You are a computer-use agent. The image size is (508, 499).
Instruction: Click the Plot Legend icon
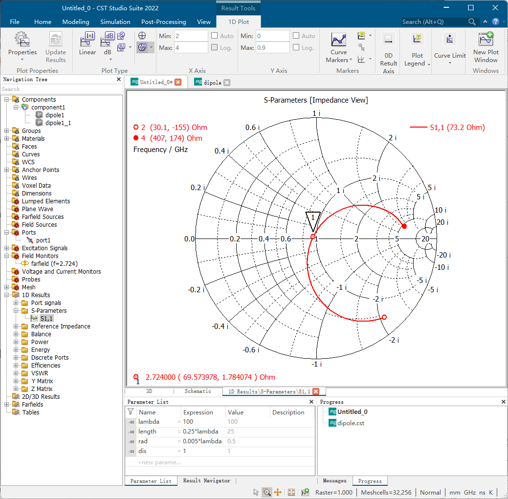point(417,39)
